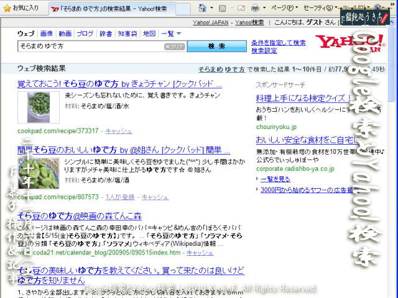Open the Yahoo!検索 header link
The image size is (398, 298).
pyautogui.click(x=249, y=22)
